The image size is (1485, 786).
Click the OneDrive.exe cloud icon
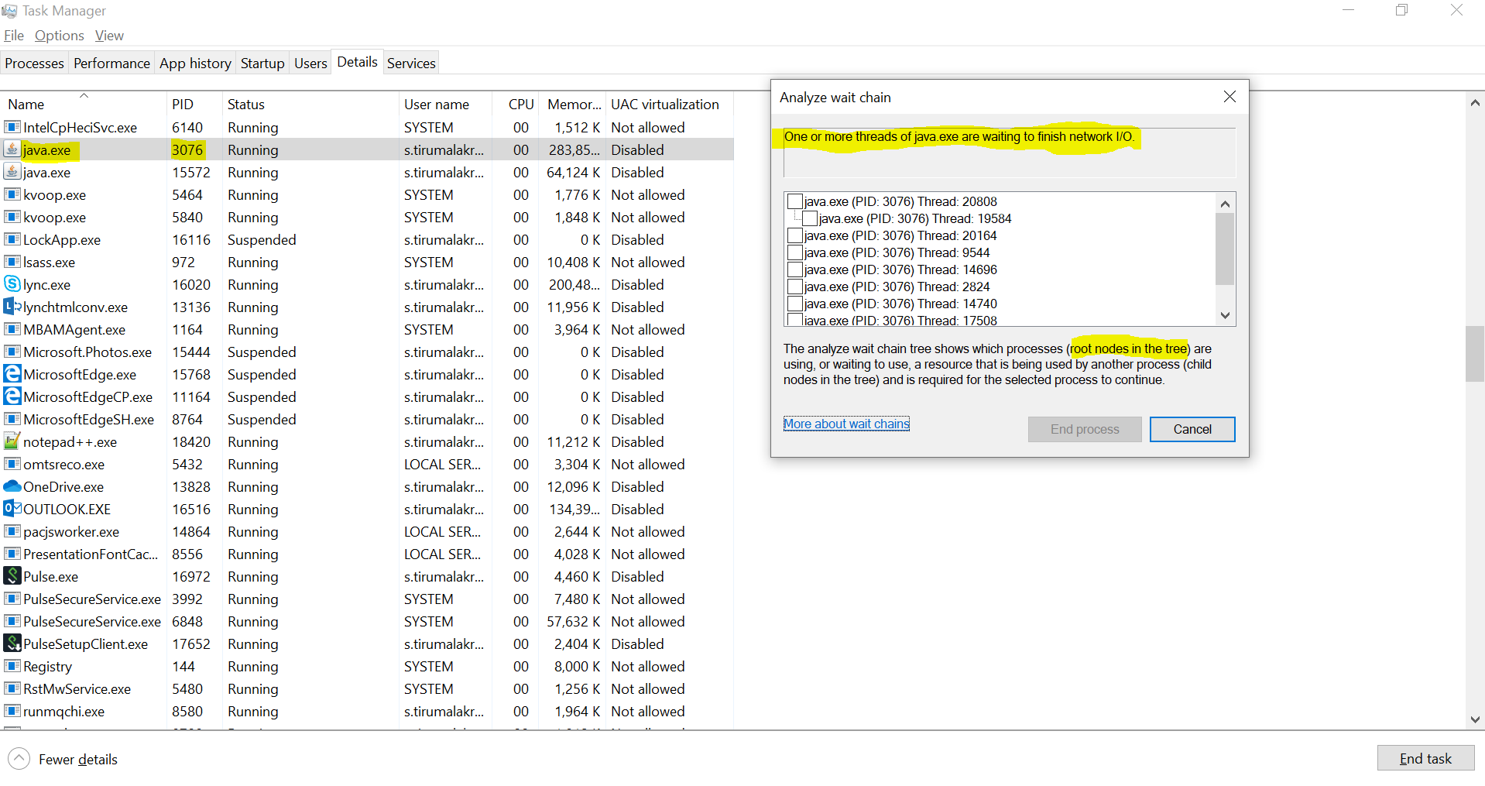click(x=12, y=486)
